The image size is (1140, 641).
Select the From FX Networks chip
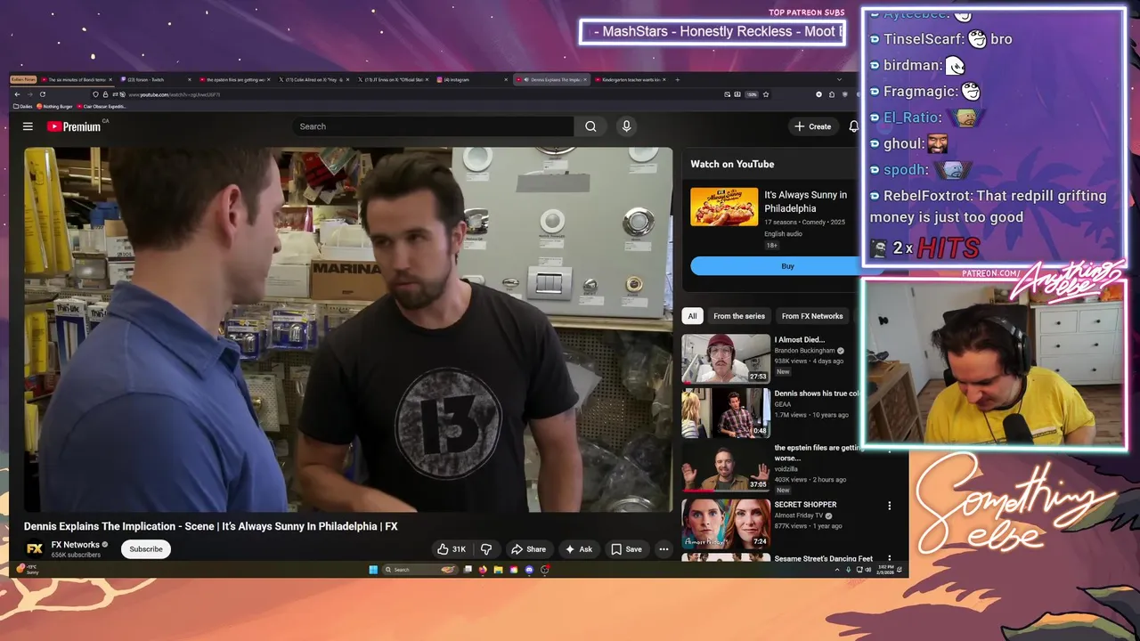[811, 316]
